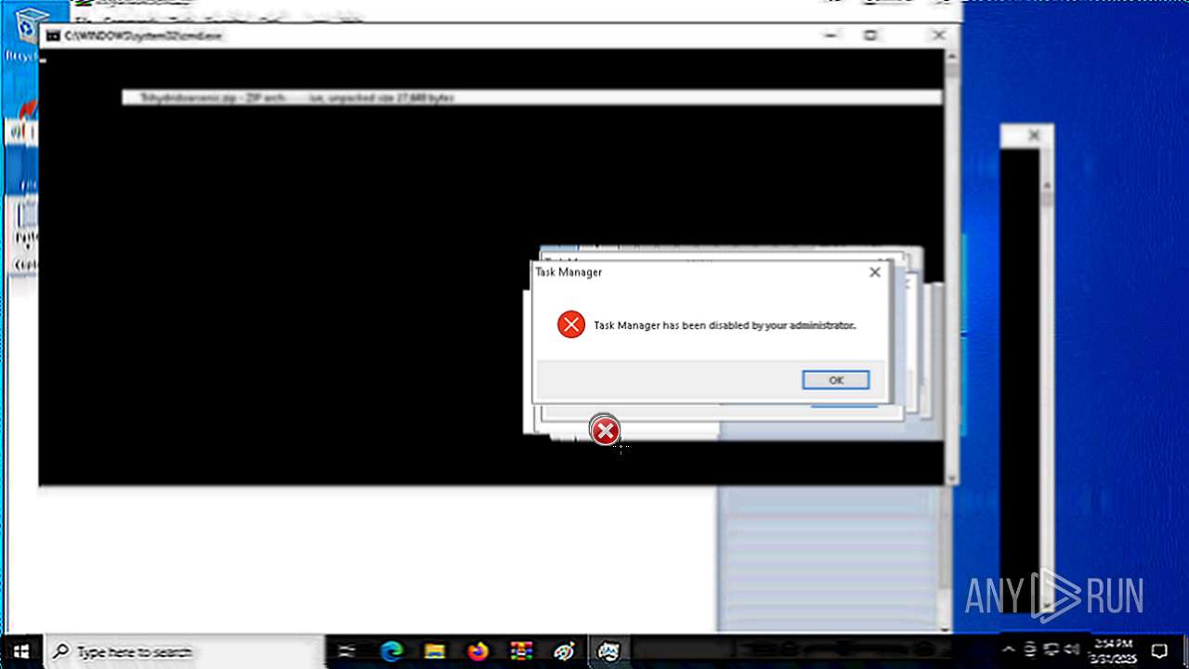Viewport: 1189px width, 669px height.
Task: Click the down arrow of the cmd scrollbar
Action: point(951,478)
